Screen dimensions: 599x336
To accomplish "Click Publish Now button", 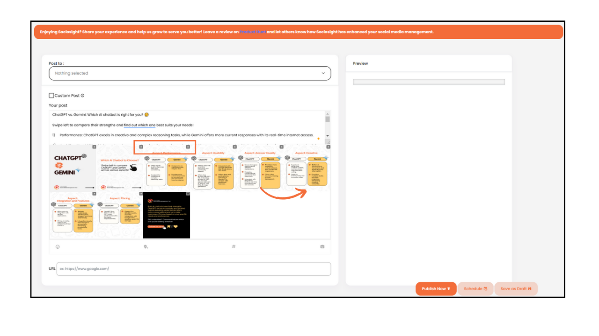I will [x=436, y=289].
